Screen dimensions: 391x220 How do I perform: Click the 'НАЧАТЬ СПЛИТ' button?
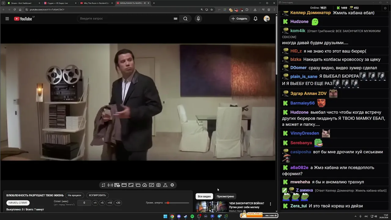18,203
